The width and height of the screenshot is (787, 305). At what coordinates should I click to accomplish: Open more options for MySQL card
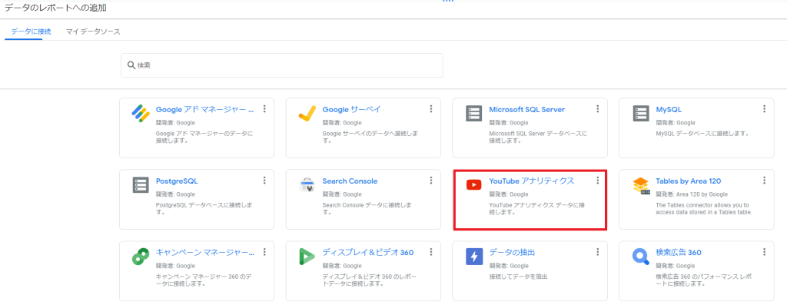pyautogui.click(x=765, y=109)
